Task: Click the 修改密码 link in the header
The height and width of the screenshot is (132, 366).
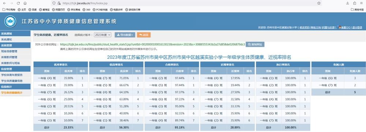Action: (305, 27)
